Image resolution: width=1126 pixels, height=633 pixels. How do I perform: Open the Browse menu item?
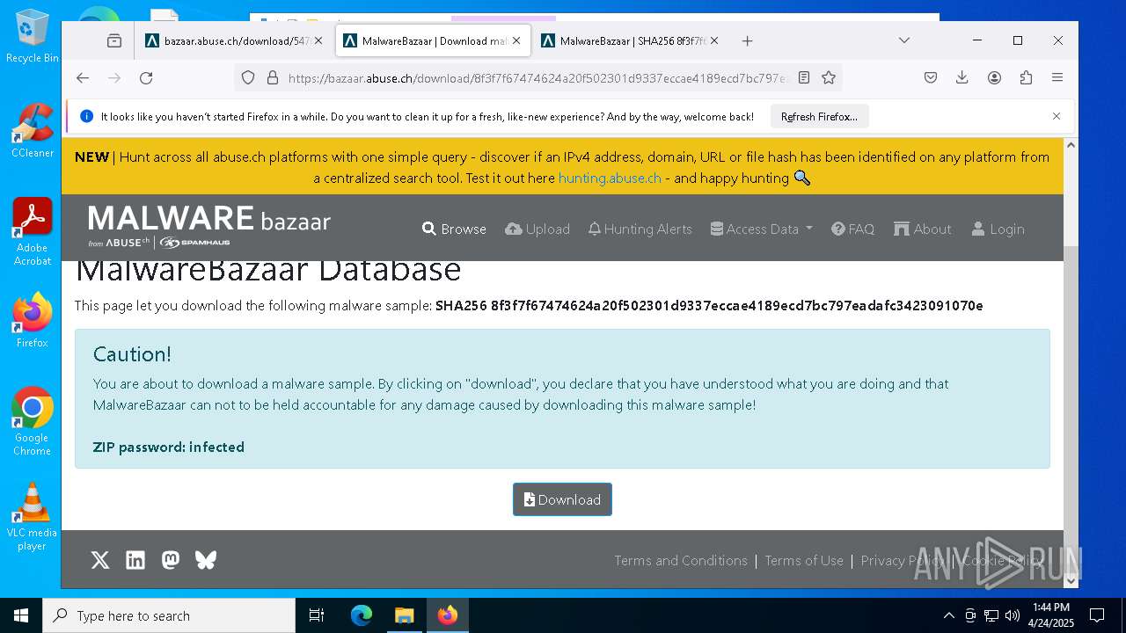454,229
